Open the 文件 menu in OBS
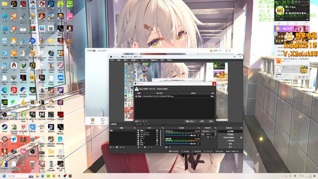Viewport: 318px width, 179px height. click(x=112, y=60)
